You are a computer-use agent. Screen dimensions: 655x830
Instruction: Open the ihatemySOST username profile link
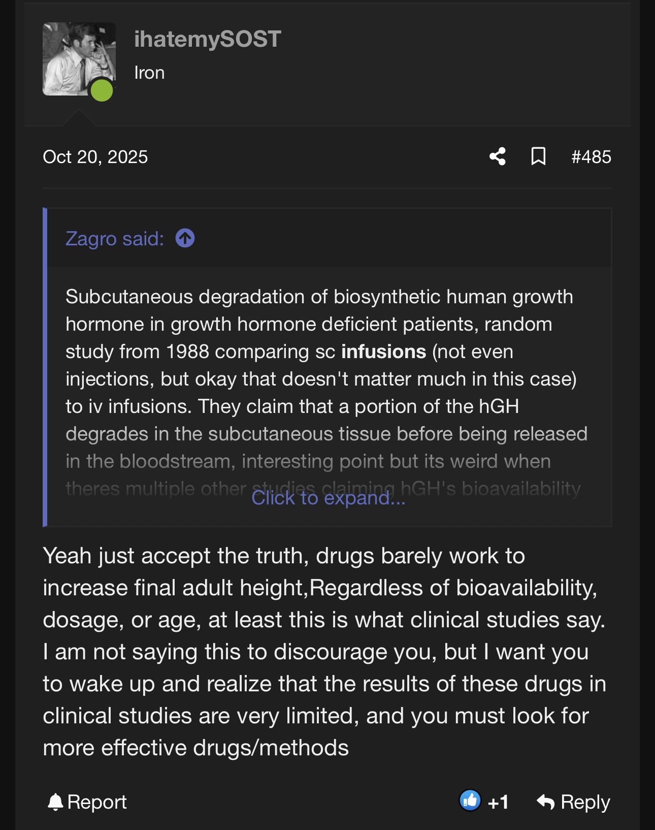tap(207, 39)
